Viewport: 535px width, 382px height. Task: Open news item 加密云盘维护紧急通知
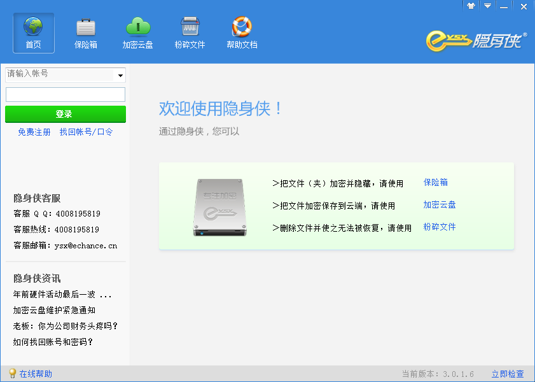(x=54, y=311)
